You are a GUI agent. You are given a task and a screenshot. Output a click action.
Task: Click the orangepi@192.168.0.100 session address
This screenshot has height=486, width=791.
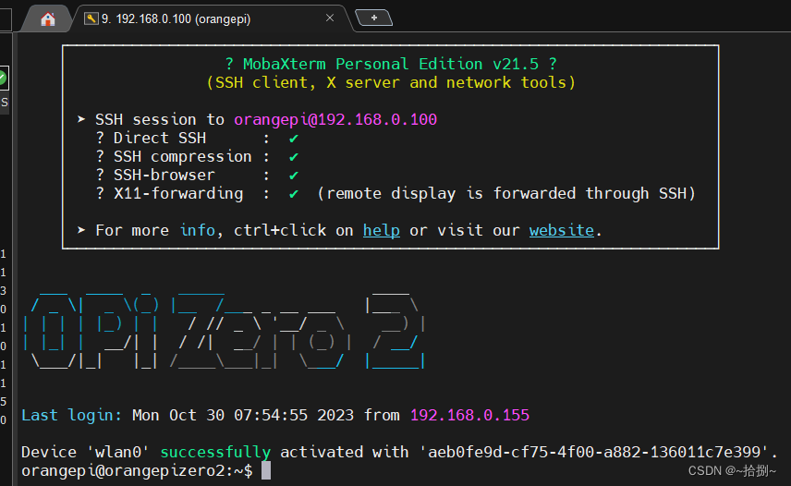pyautogui.click(x=335, y=119)
